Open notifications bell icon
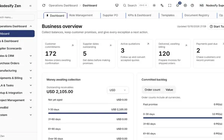The height and width of the screenshot is (140, 224). (x=177, y=6)
